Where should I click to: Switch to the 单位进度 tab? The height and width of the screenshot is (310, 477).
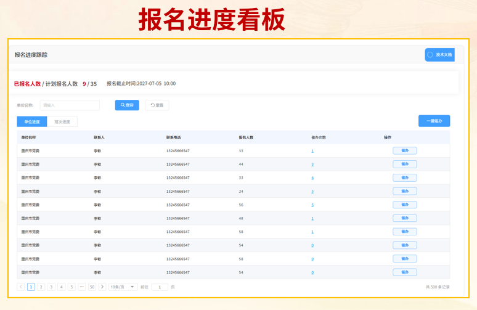32,121
